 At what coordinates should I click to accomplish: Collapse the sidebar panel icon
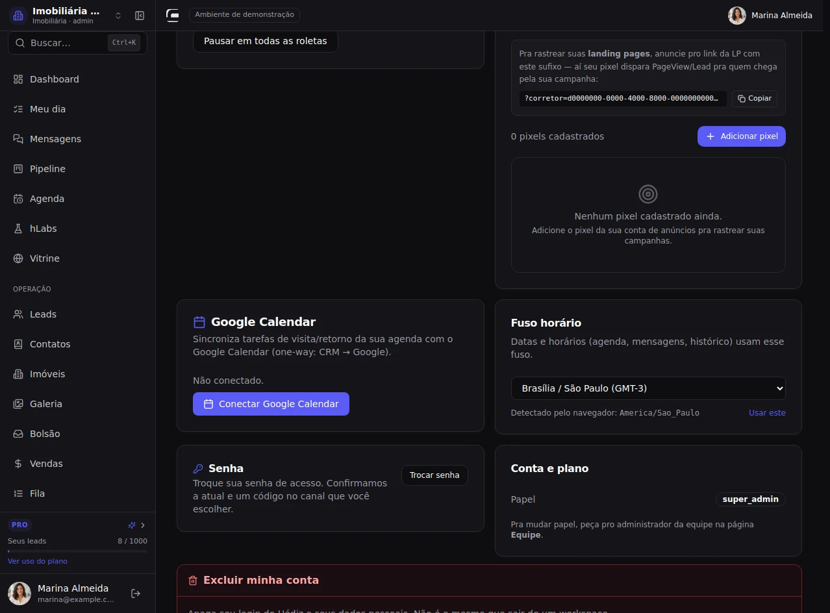click(140, 16)
